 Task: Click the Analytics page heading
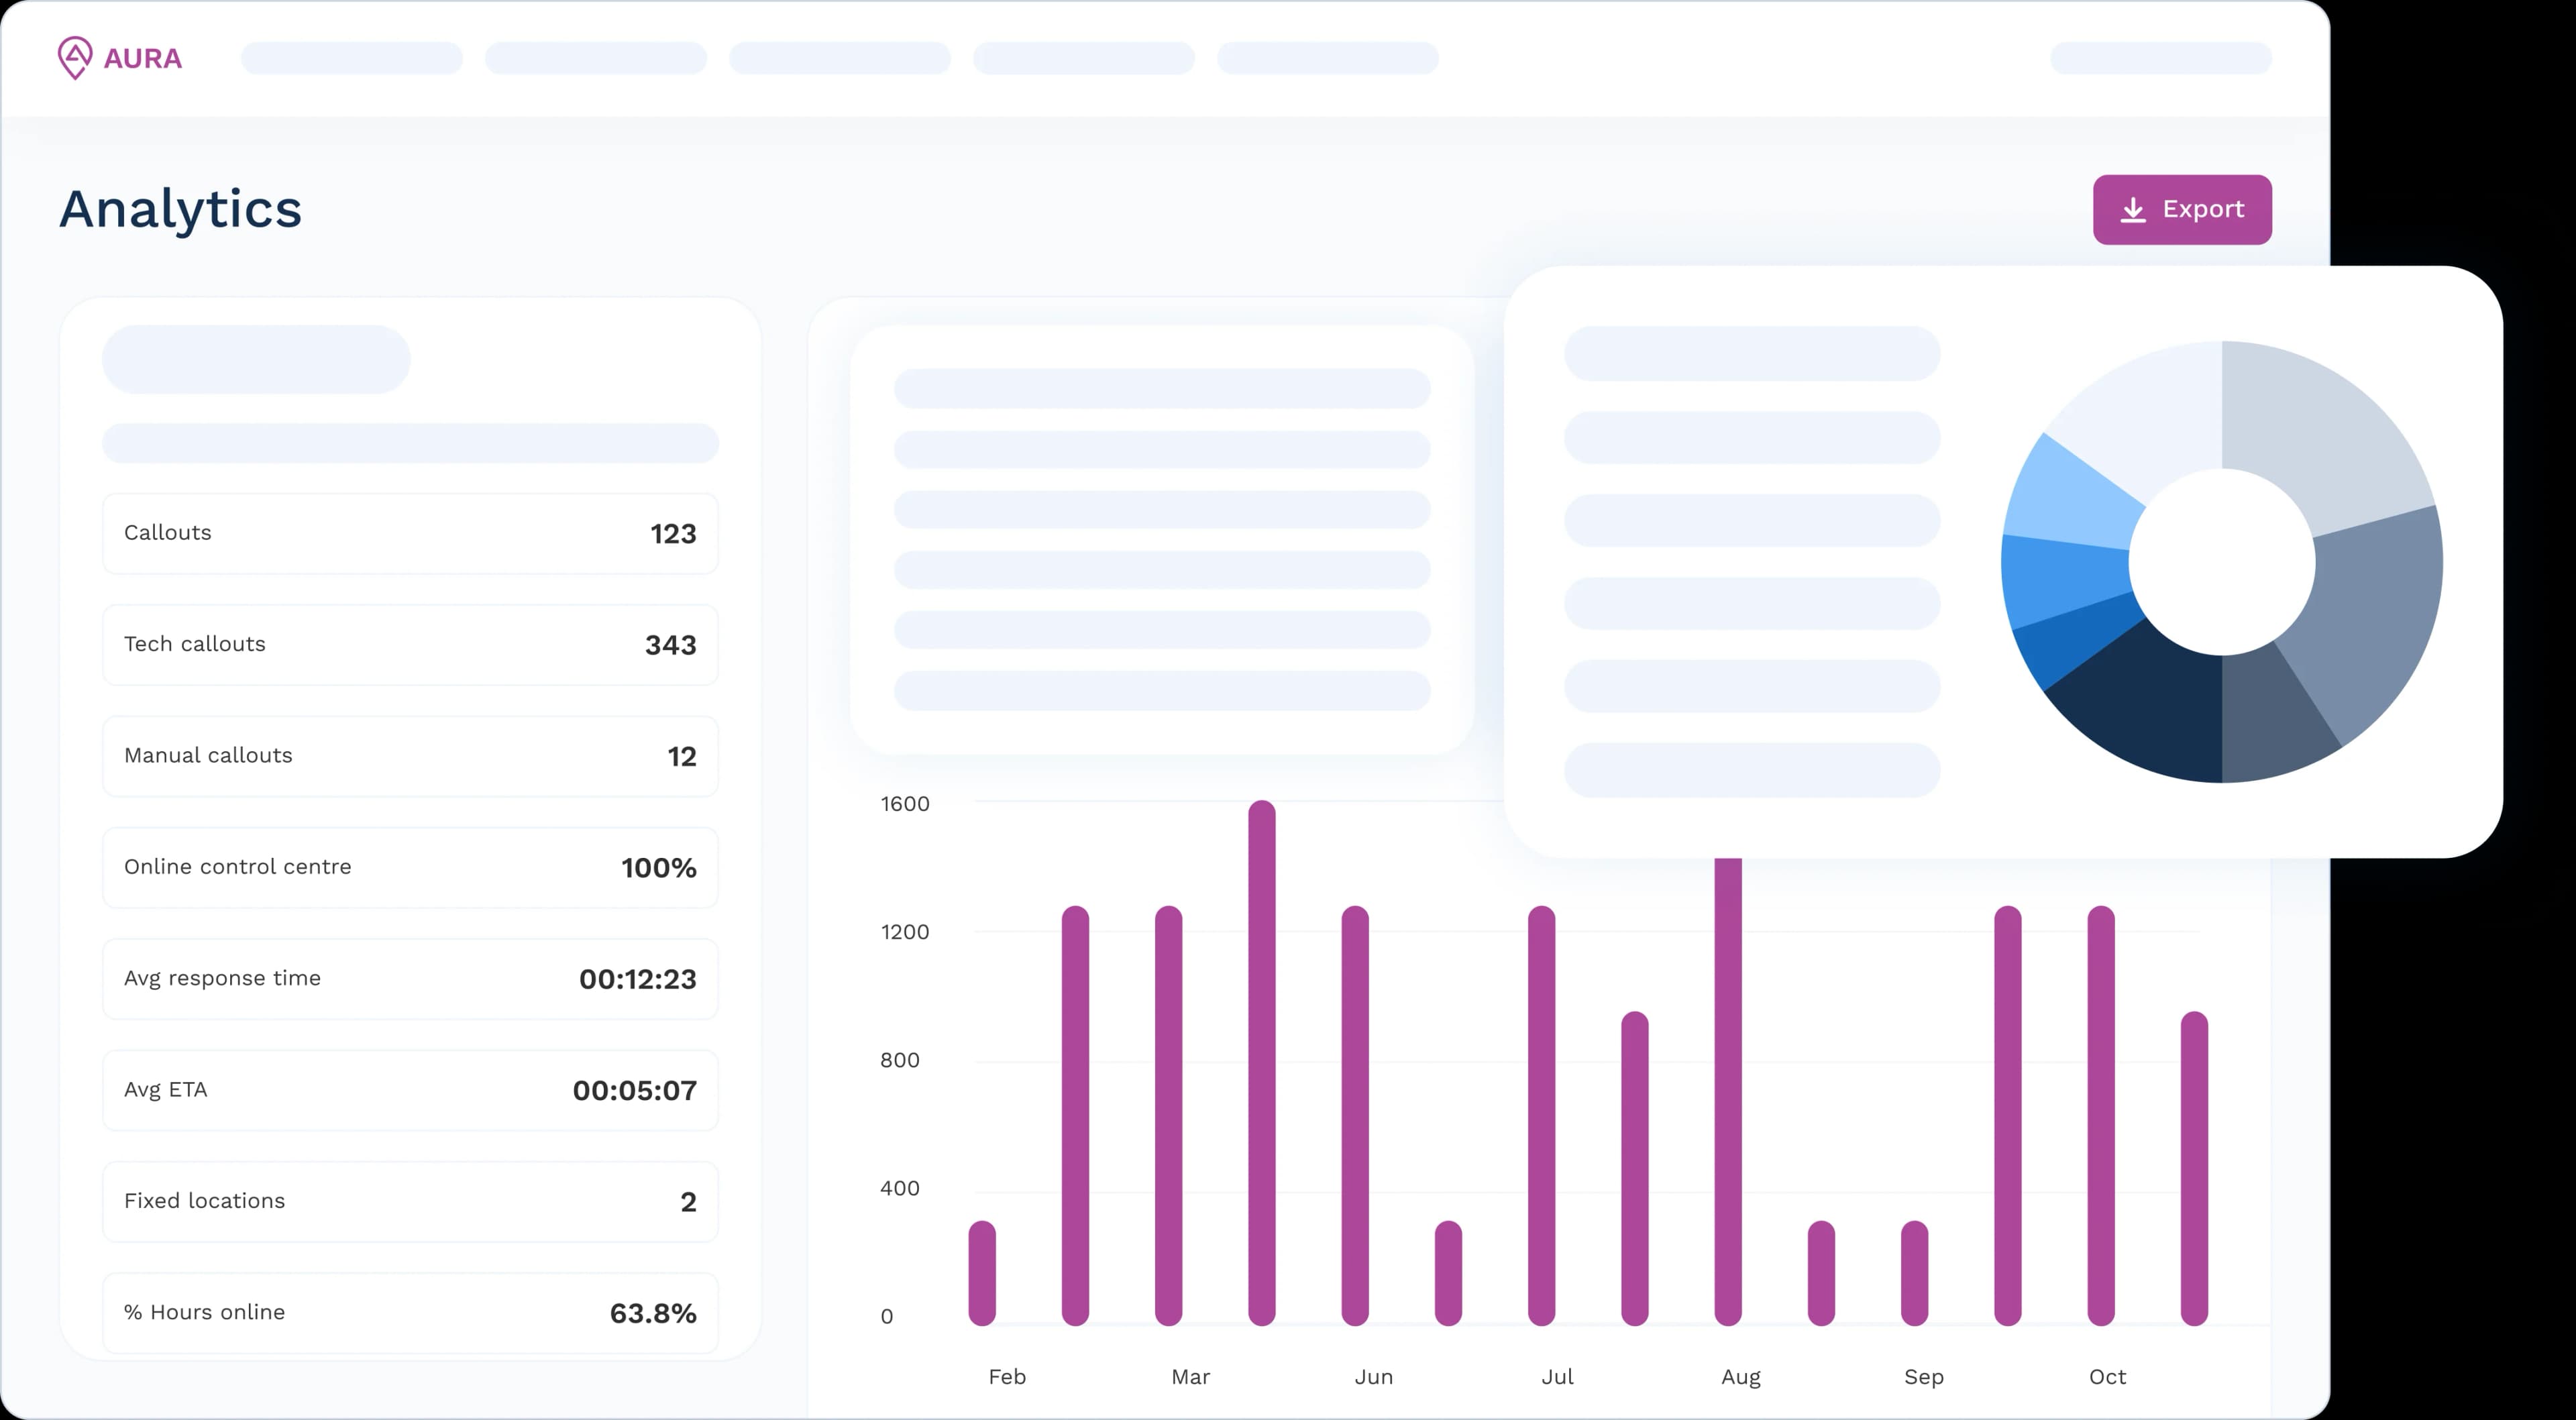[x=181, y=209]
